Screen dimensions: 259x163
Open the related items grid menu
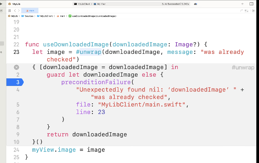click(9, 11)
